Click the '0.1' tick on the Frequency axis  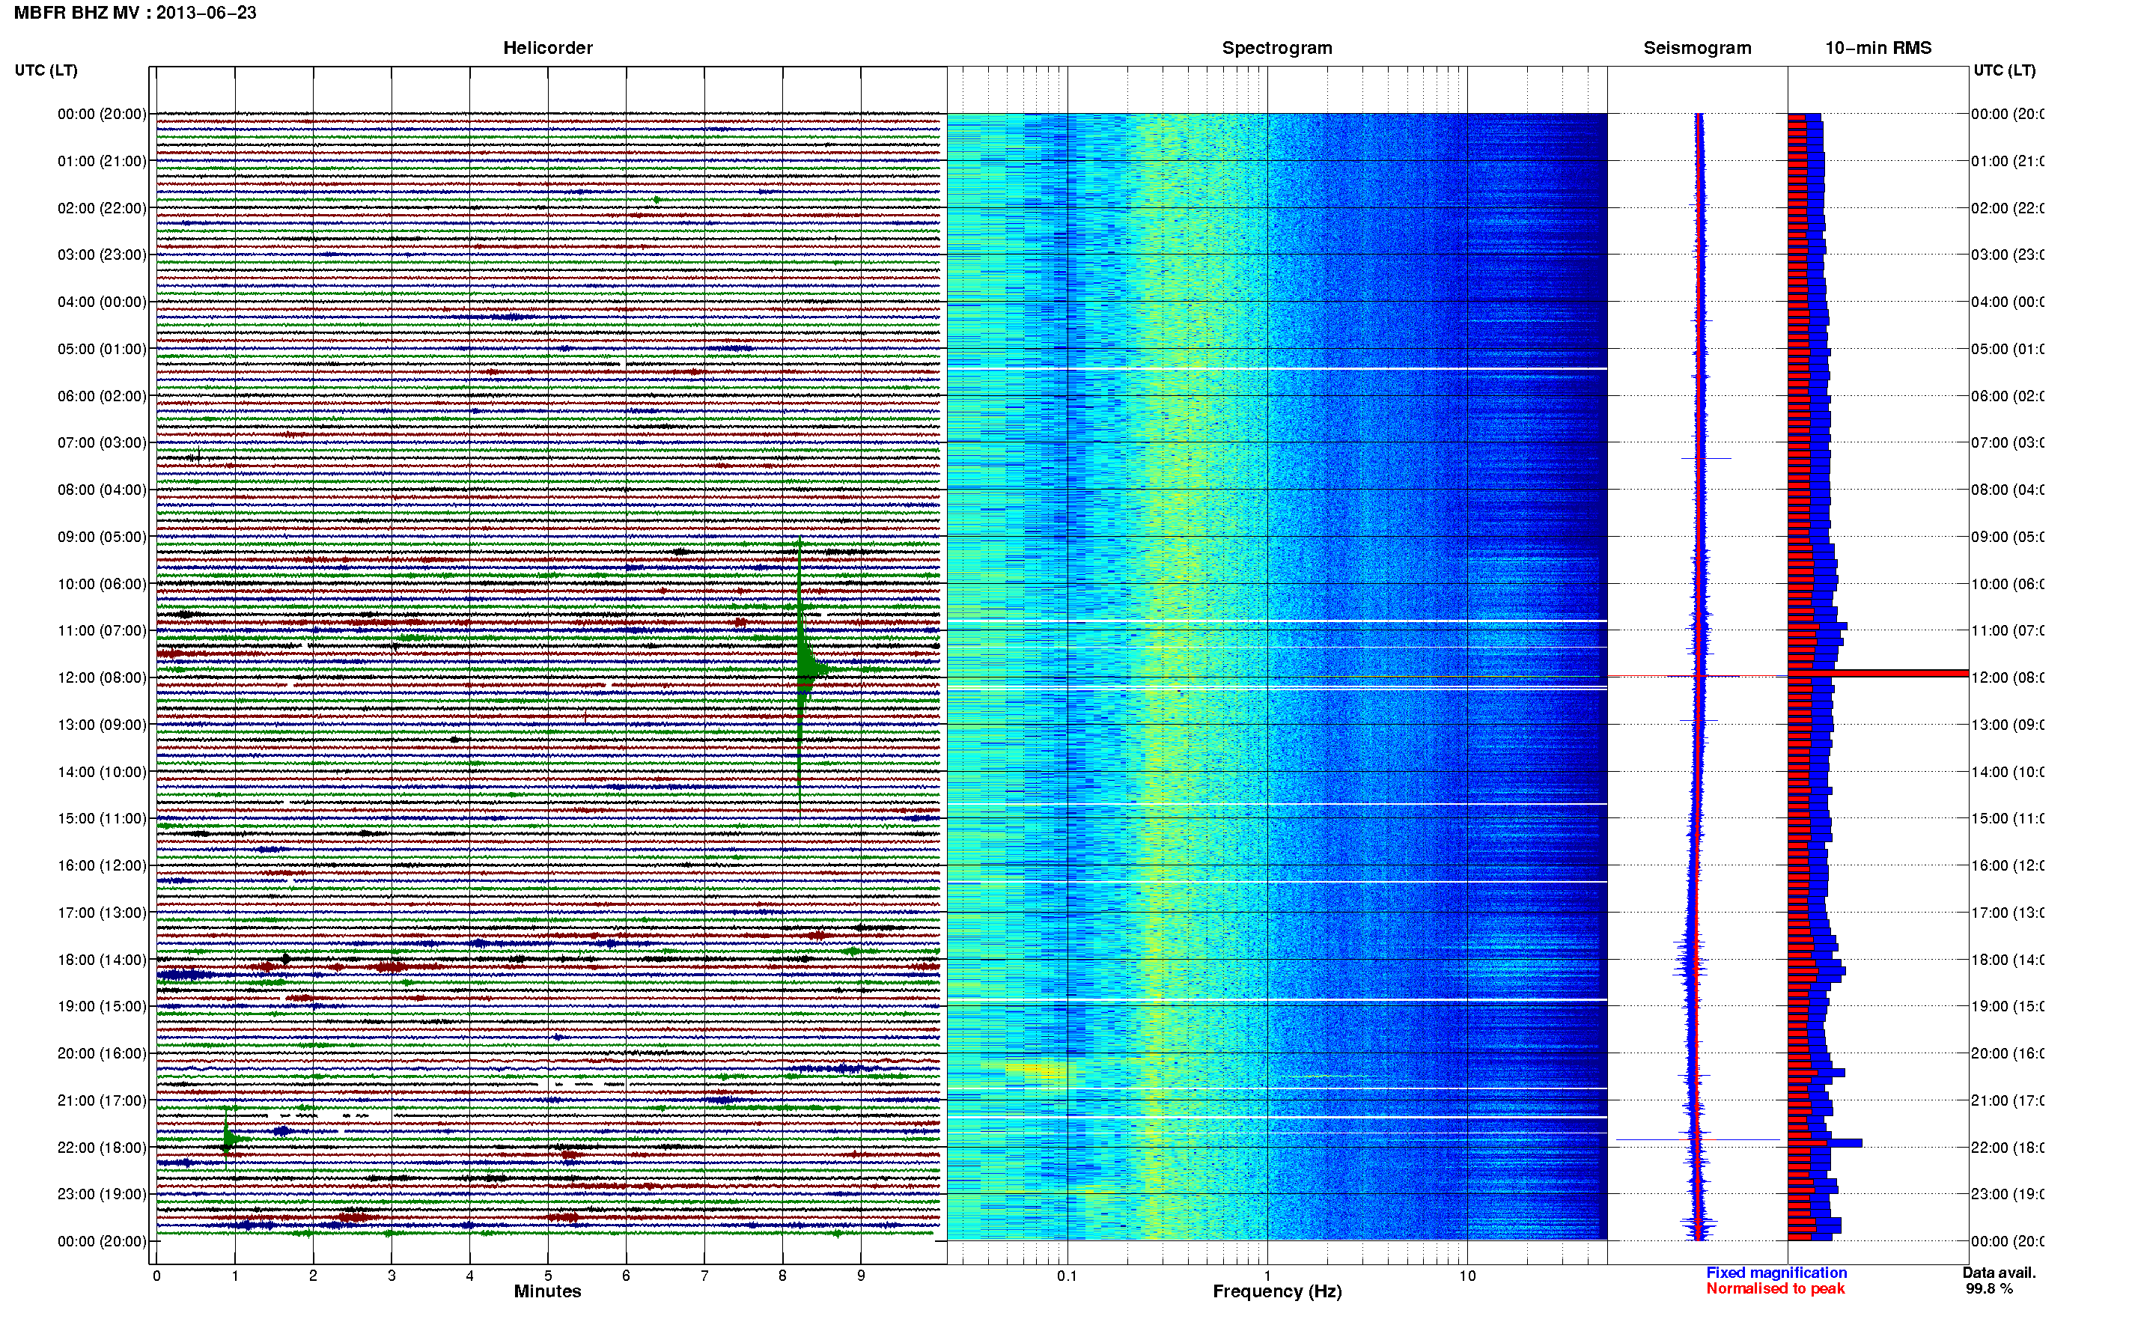[1067, 1275]
